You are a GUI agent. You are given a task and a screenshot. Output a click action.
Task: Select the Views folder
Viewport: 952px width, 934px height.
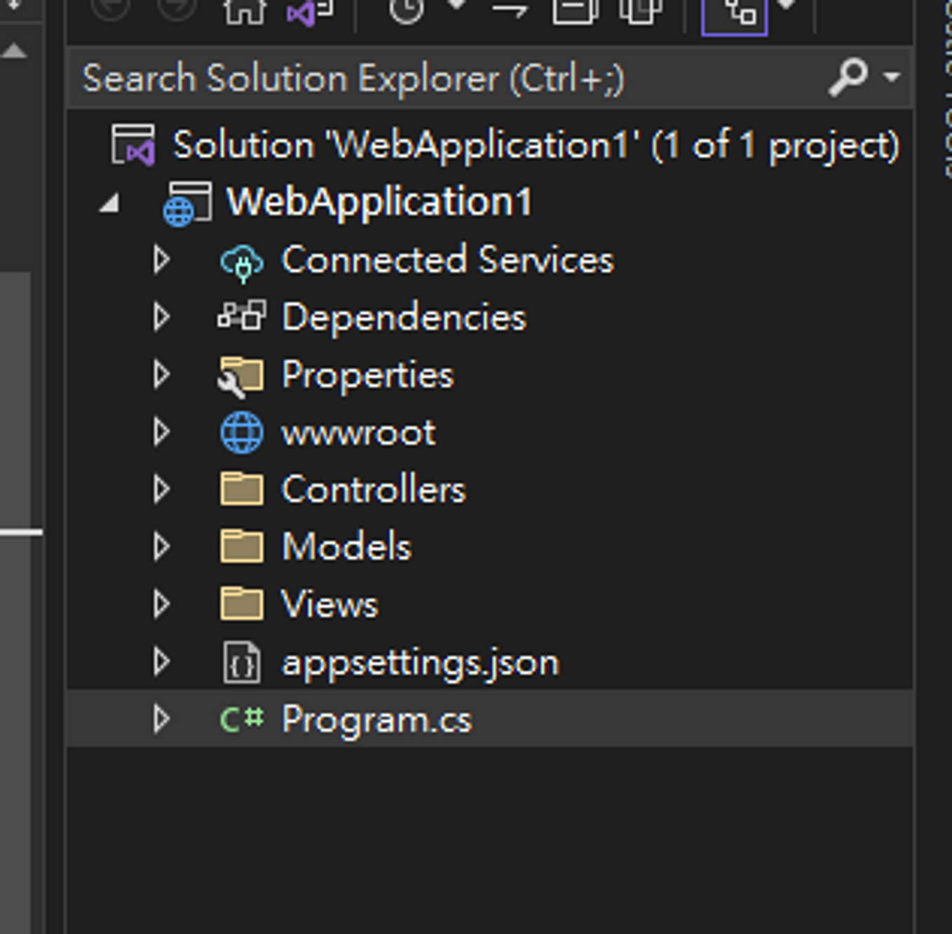tap(329, 603)
